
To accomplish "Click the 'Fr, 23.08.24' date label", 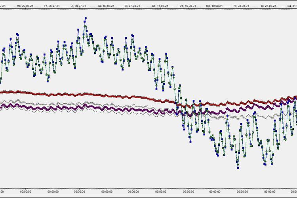I will (x=241, y=6).
